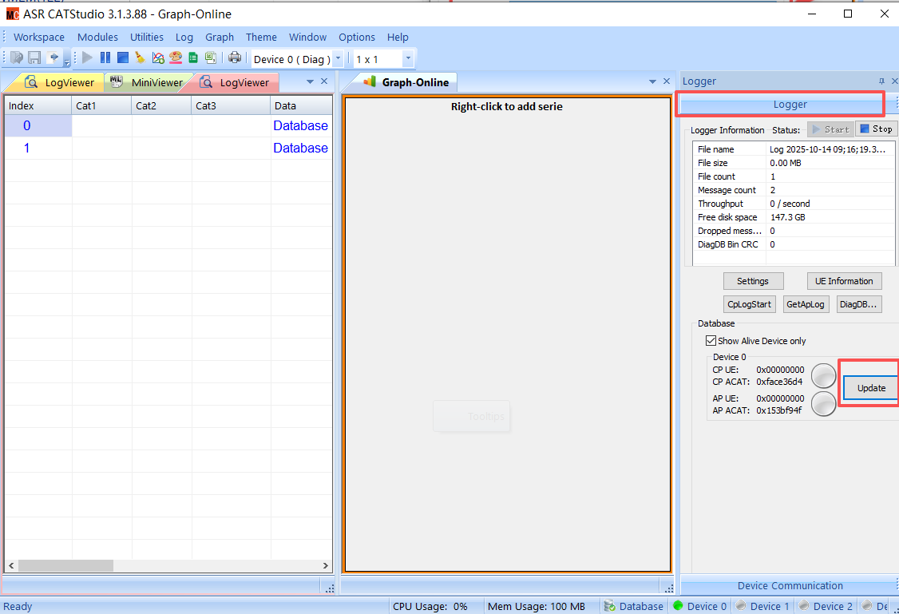Open the Options menu
The width and height of the screenshot is (899, 614).
[x=357, y=38]
